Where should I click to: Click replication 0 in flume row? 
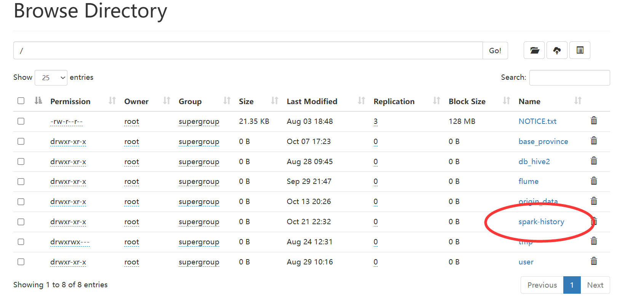pos(376,182)
